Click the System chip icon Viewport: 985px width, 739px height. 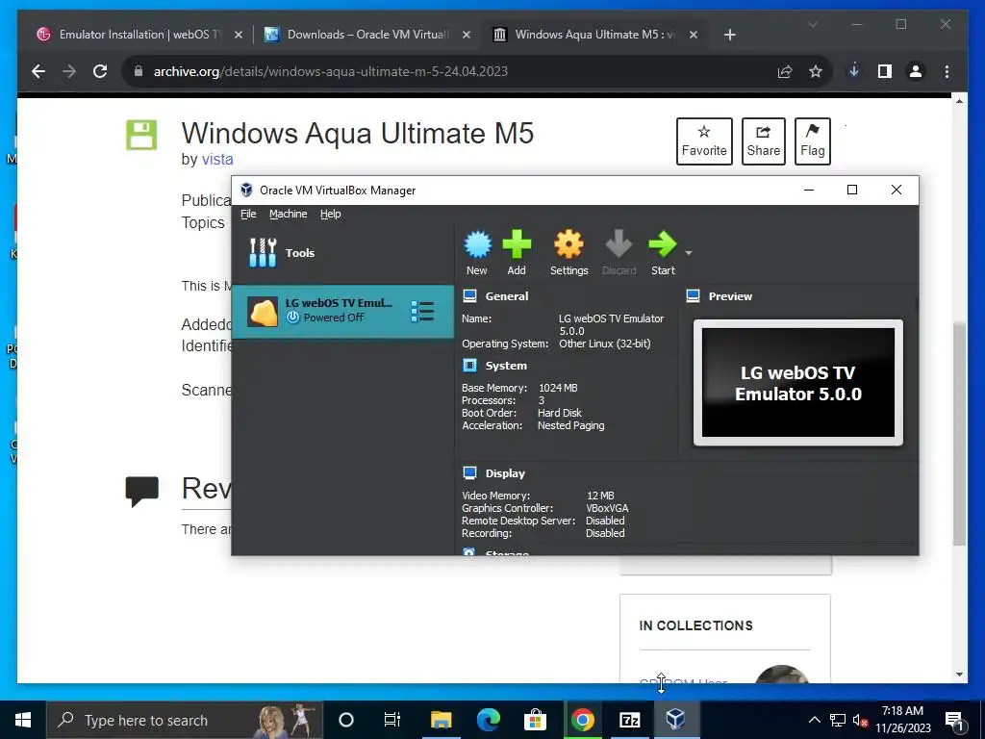tap(469, 365)
